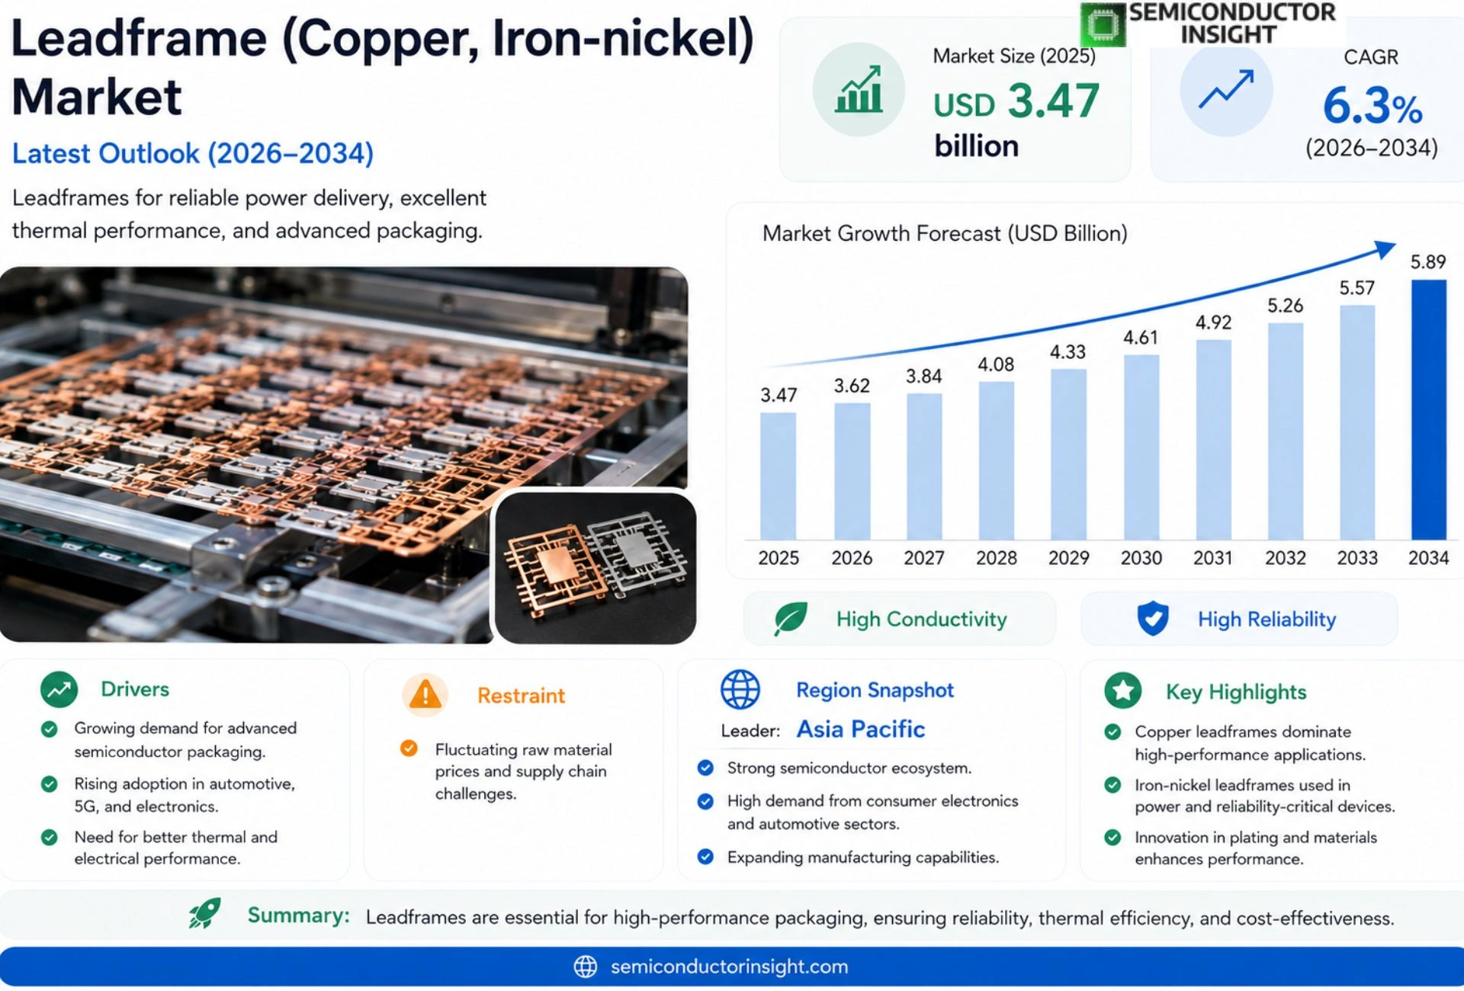Screen dimensions: 1464x991
Task: Click the '2034' axis label
Action: (1429, 558)
